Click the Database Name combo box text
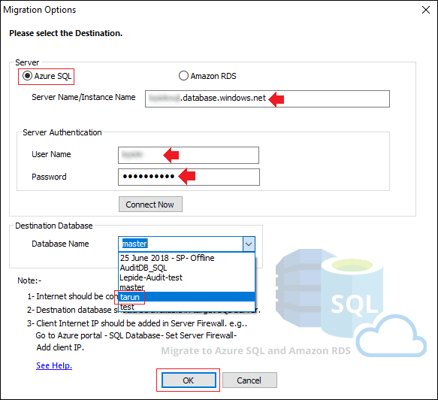This screenshot has height=400, width=438. (x=181, y=244)
